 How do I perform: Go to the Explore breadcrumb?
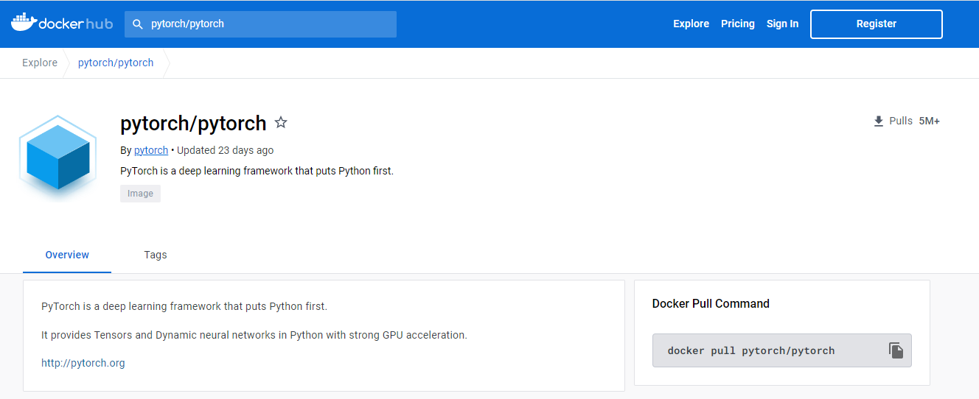[x=40, y=63]
